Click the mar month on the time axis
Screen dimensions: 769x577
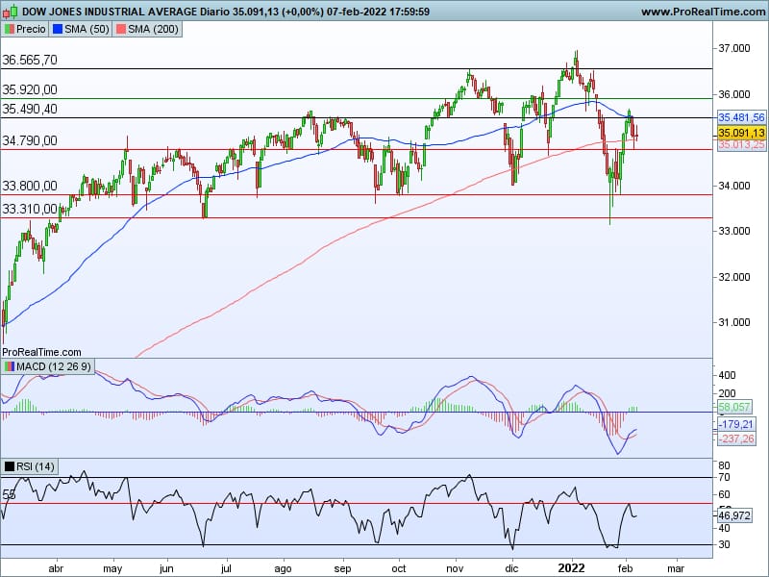(677, 568)
